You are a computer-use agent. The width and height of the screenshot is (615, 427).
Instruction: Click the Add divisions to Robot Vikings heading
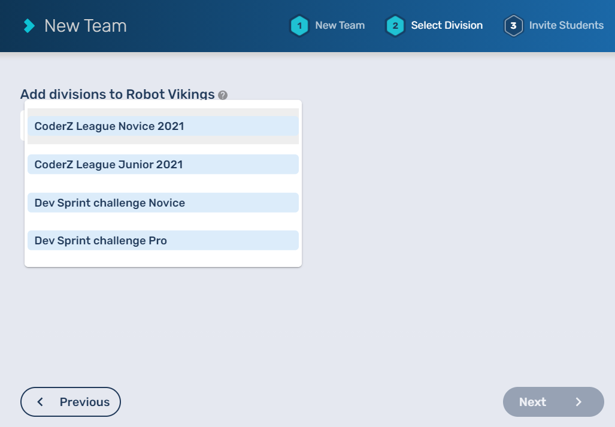[117, 94]
